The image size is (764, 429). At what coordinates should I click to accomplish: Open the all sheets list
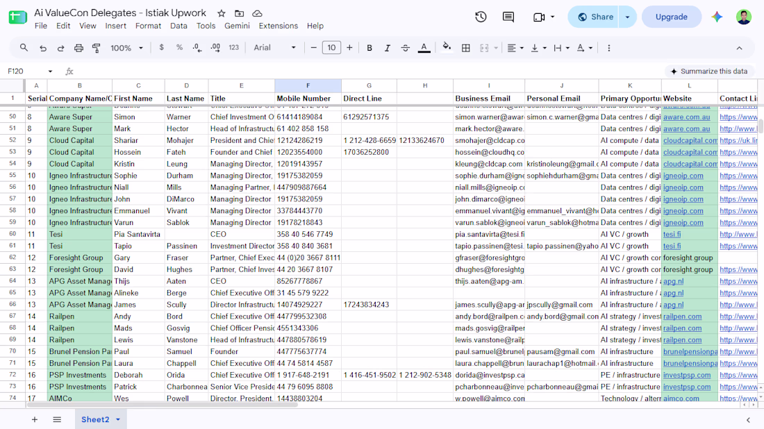[57, 419]
